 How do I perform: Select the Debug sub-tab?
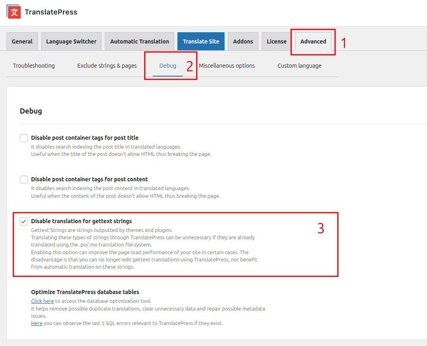tap(168, 66)
